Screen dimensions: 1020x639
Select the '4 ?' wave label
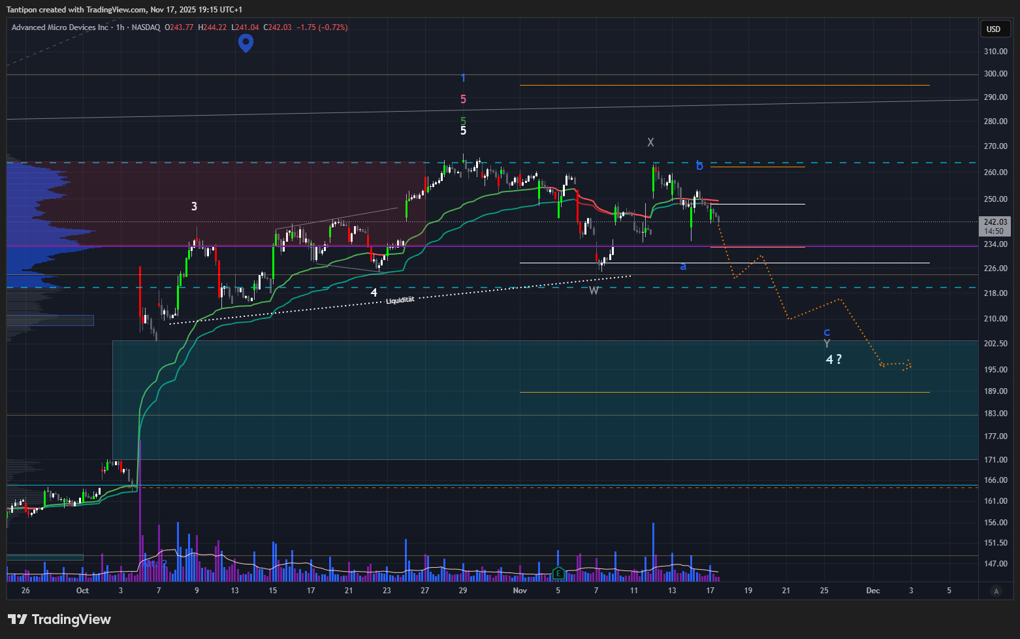click(x=833, y=359)
